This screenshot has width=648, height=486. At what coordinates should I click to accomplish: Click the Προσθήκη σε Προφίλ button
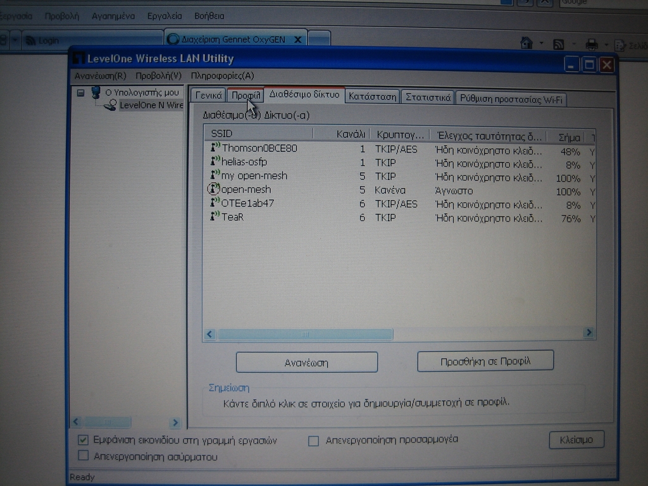(485, 361)
